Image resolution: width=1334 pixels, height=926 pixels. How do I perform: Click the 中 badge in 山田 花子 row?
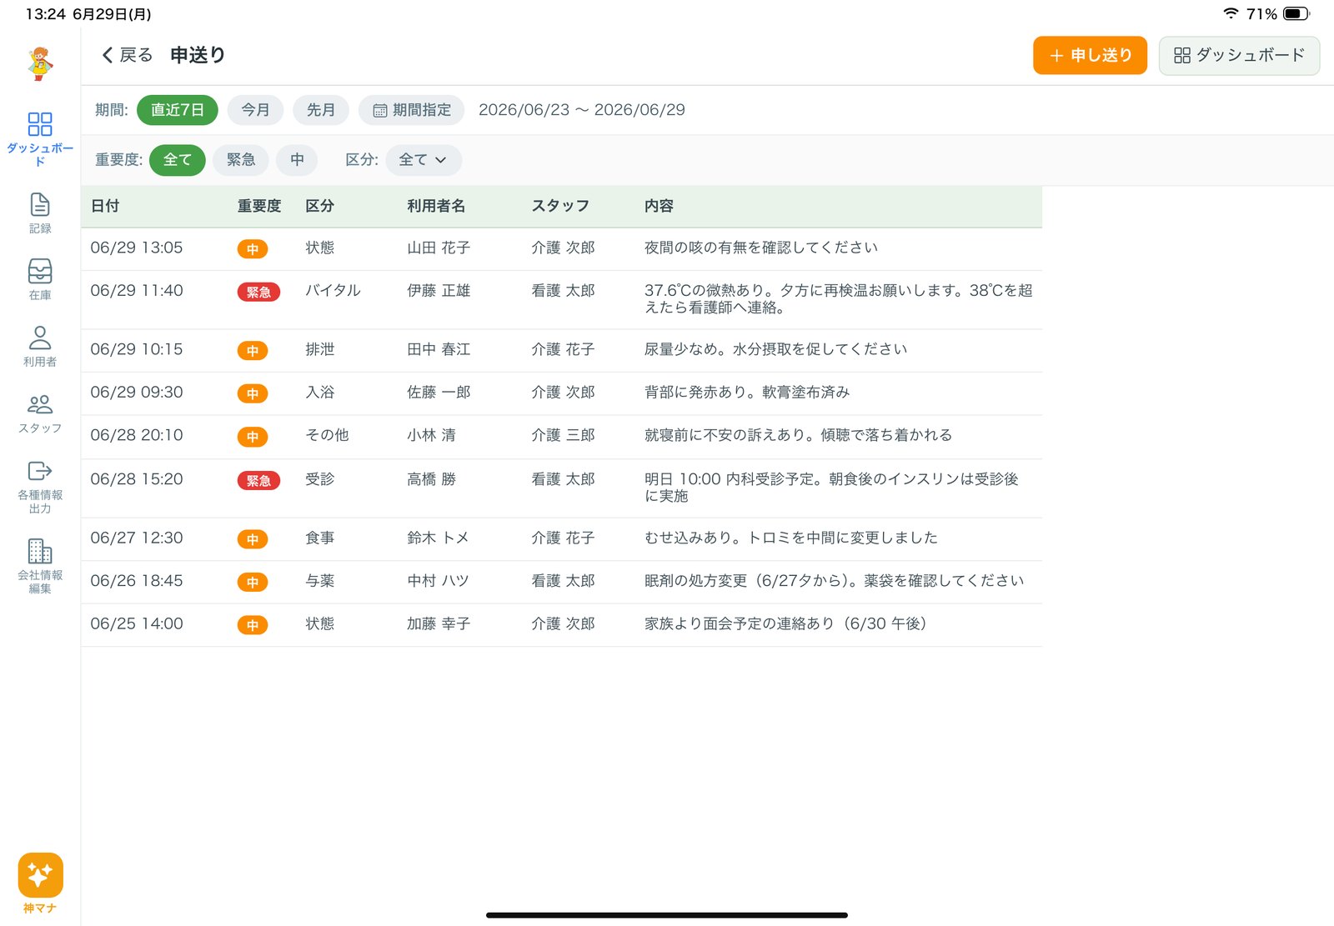click(253, 248)
